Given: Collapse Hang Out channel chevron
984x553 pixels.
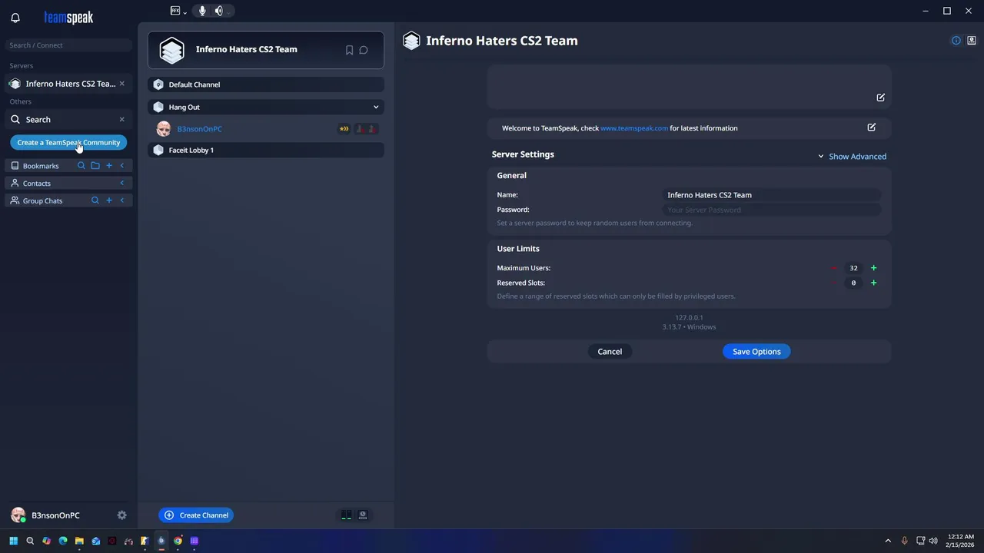Looking at the screenshot, I should [376, 107].
